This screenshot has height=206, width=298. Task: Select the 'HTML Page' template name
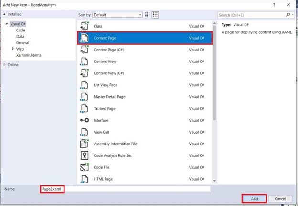pos(103,179)
